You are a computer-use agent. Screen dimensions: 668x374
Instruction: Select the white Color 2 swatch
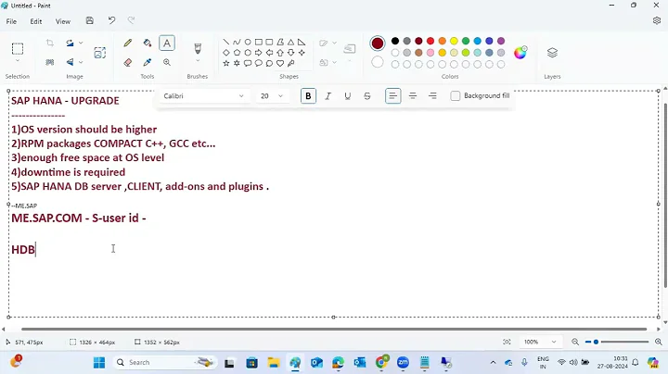377,62
